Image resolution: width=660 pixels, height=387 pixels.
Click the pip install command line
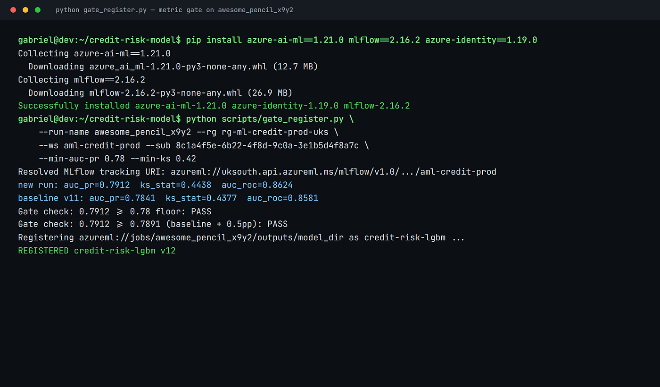pyautogui.click(x=277, y=40)
